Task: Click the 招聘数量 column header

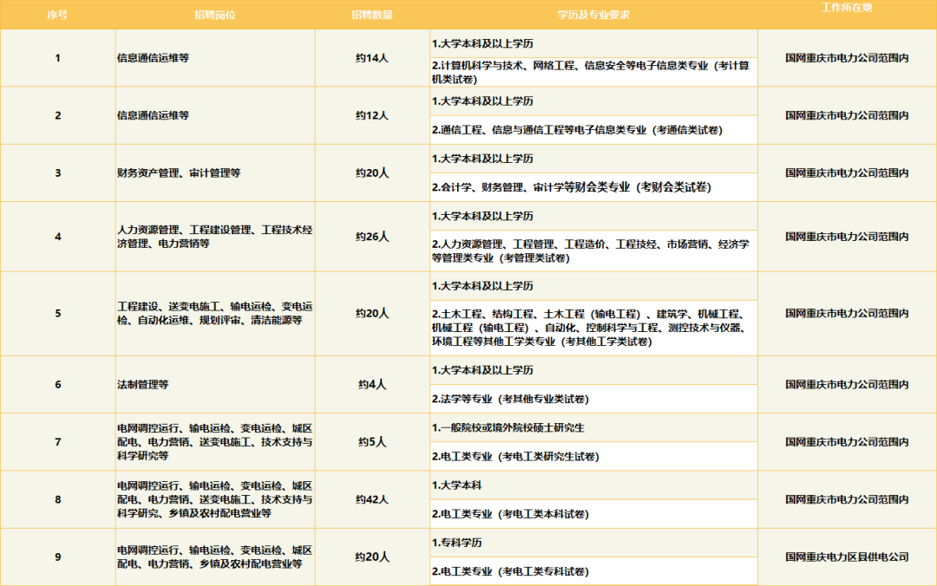Action: coord(371,15)
